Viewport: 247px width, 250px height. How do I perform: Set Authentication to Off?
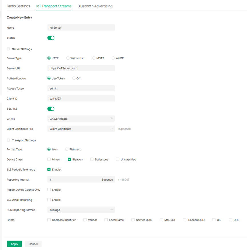coord(74,78)
